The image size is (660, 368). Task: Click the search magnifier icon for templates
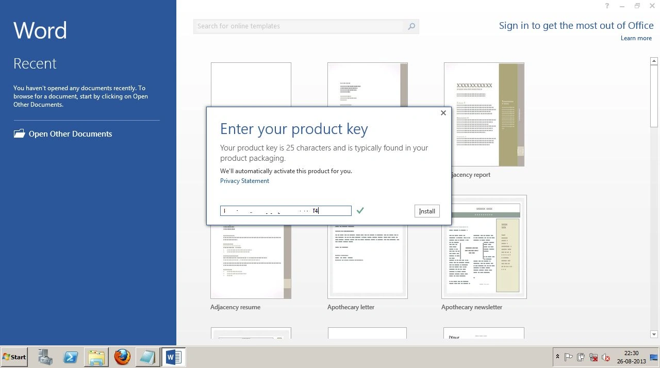(411, 26)
